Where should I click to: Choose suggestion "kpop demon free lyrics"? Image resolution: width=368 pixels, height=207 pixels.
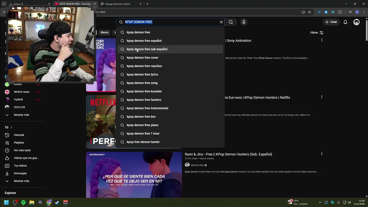pos(170,74)
